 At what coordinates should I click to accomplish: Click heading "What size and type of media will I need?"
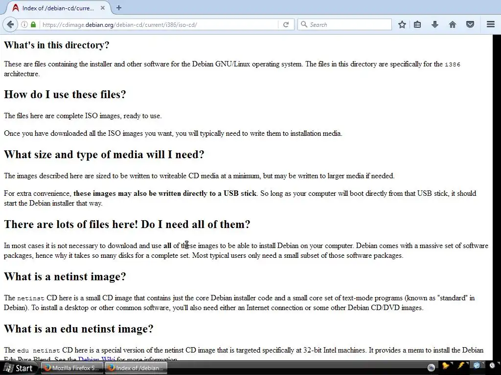(104, 154)
